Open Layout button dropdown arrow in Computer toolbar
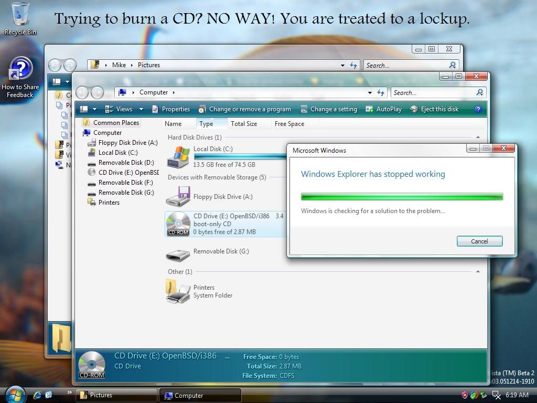This screenshot has height=403, width=537. (x=94, y=109)
